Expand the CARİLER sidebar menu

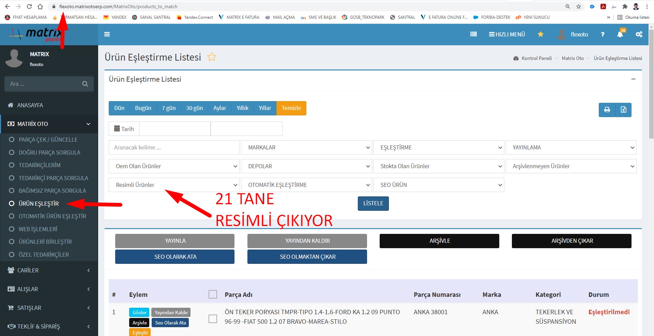pyautogui.click(x=49, y=270)
